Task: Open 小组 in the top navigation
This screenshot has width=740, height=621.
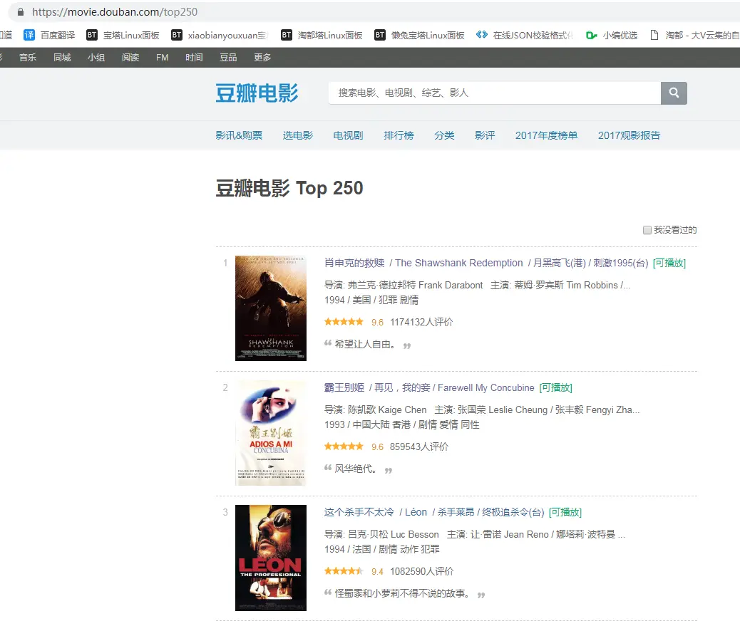Action: [96, 57]
